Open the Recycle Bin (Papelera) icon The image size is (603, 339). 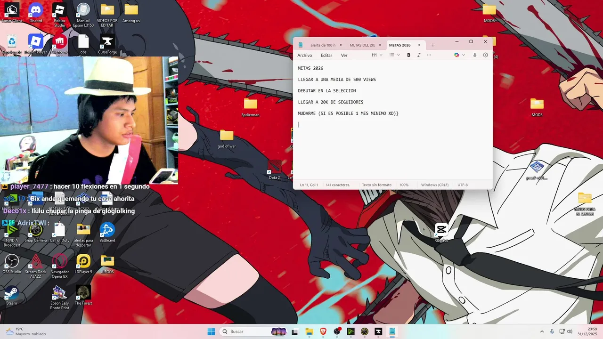[x=12, y=44]
